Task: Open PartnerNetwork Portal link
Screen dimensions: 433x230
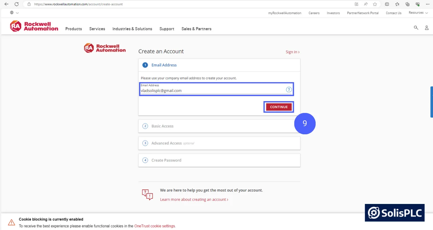Action: tap(363, 13)
